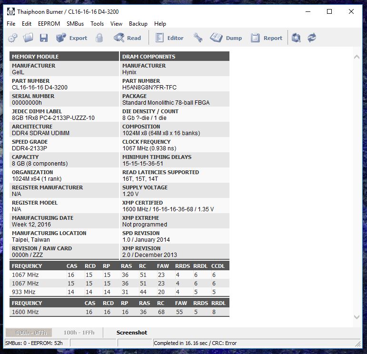
Task: Click supply voltage 1.20 V
Action: [x=130, y=194]
